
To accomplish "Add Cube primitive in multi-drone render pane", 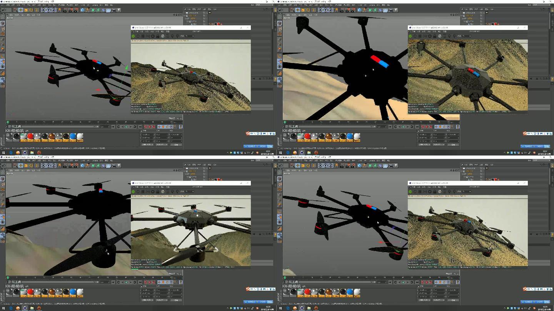I will (359, 165).
